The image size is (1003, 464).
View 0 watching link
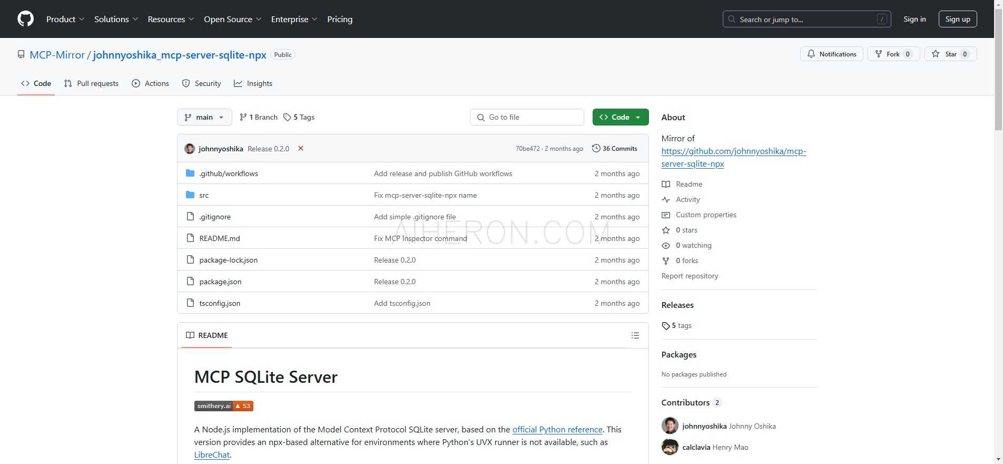(686, 245)
